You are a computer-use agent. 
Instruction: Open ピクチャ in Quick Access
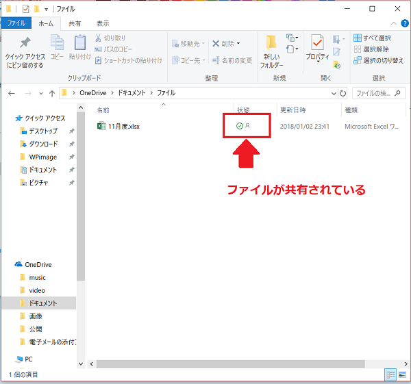click(x=34, y=183)
